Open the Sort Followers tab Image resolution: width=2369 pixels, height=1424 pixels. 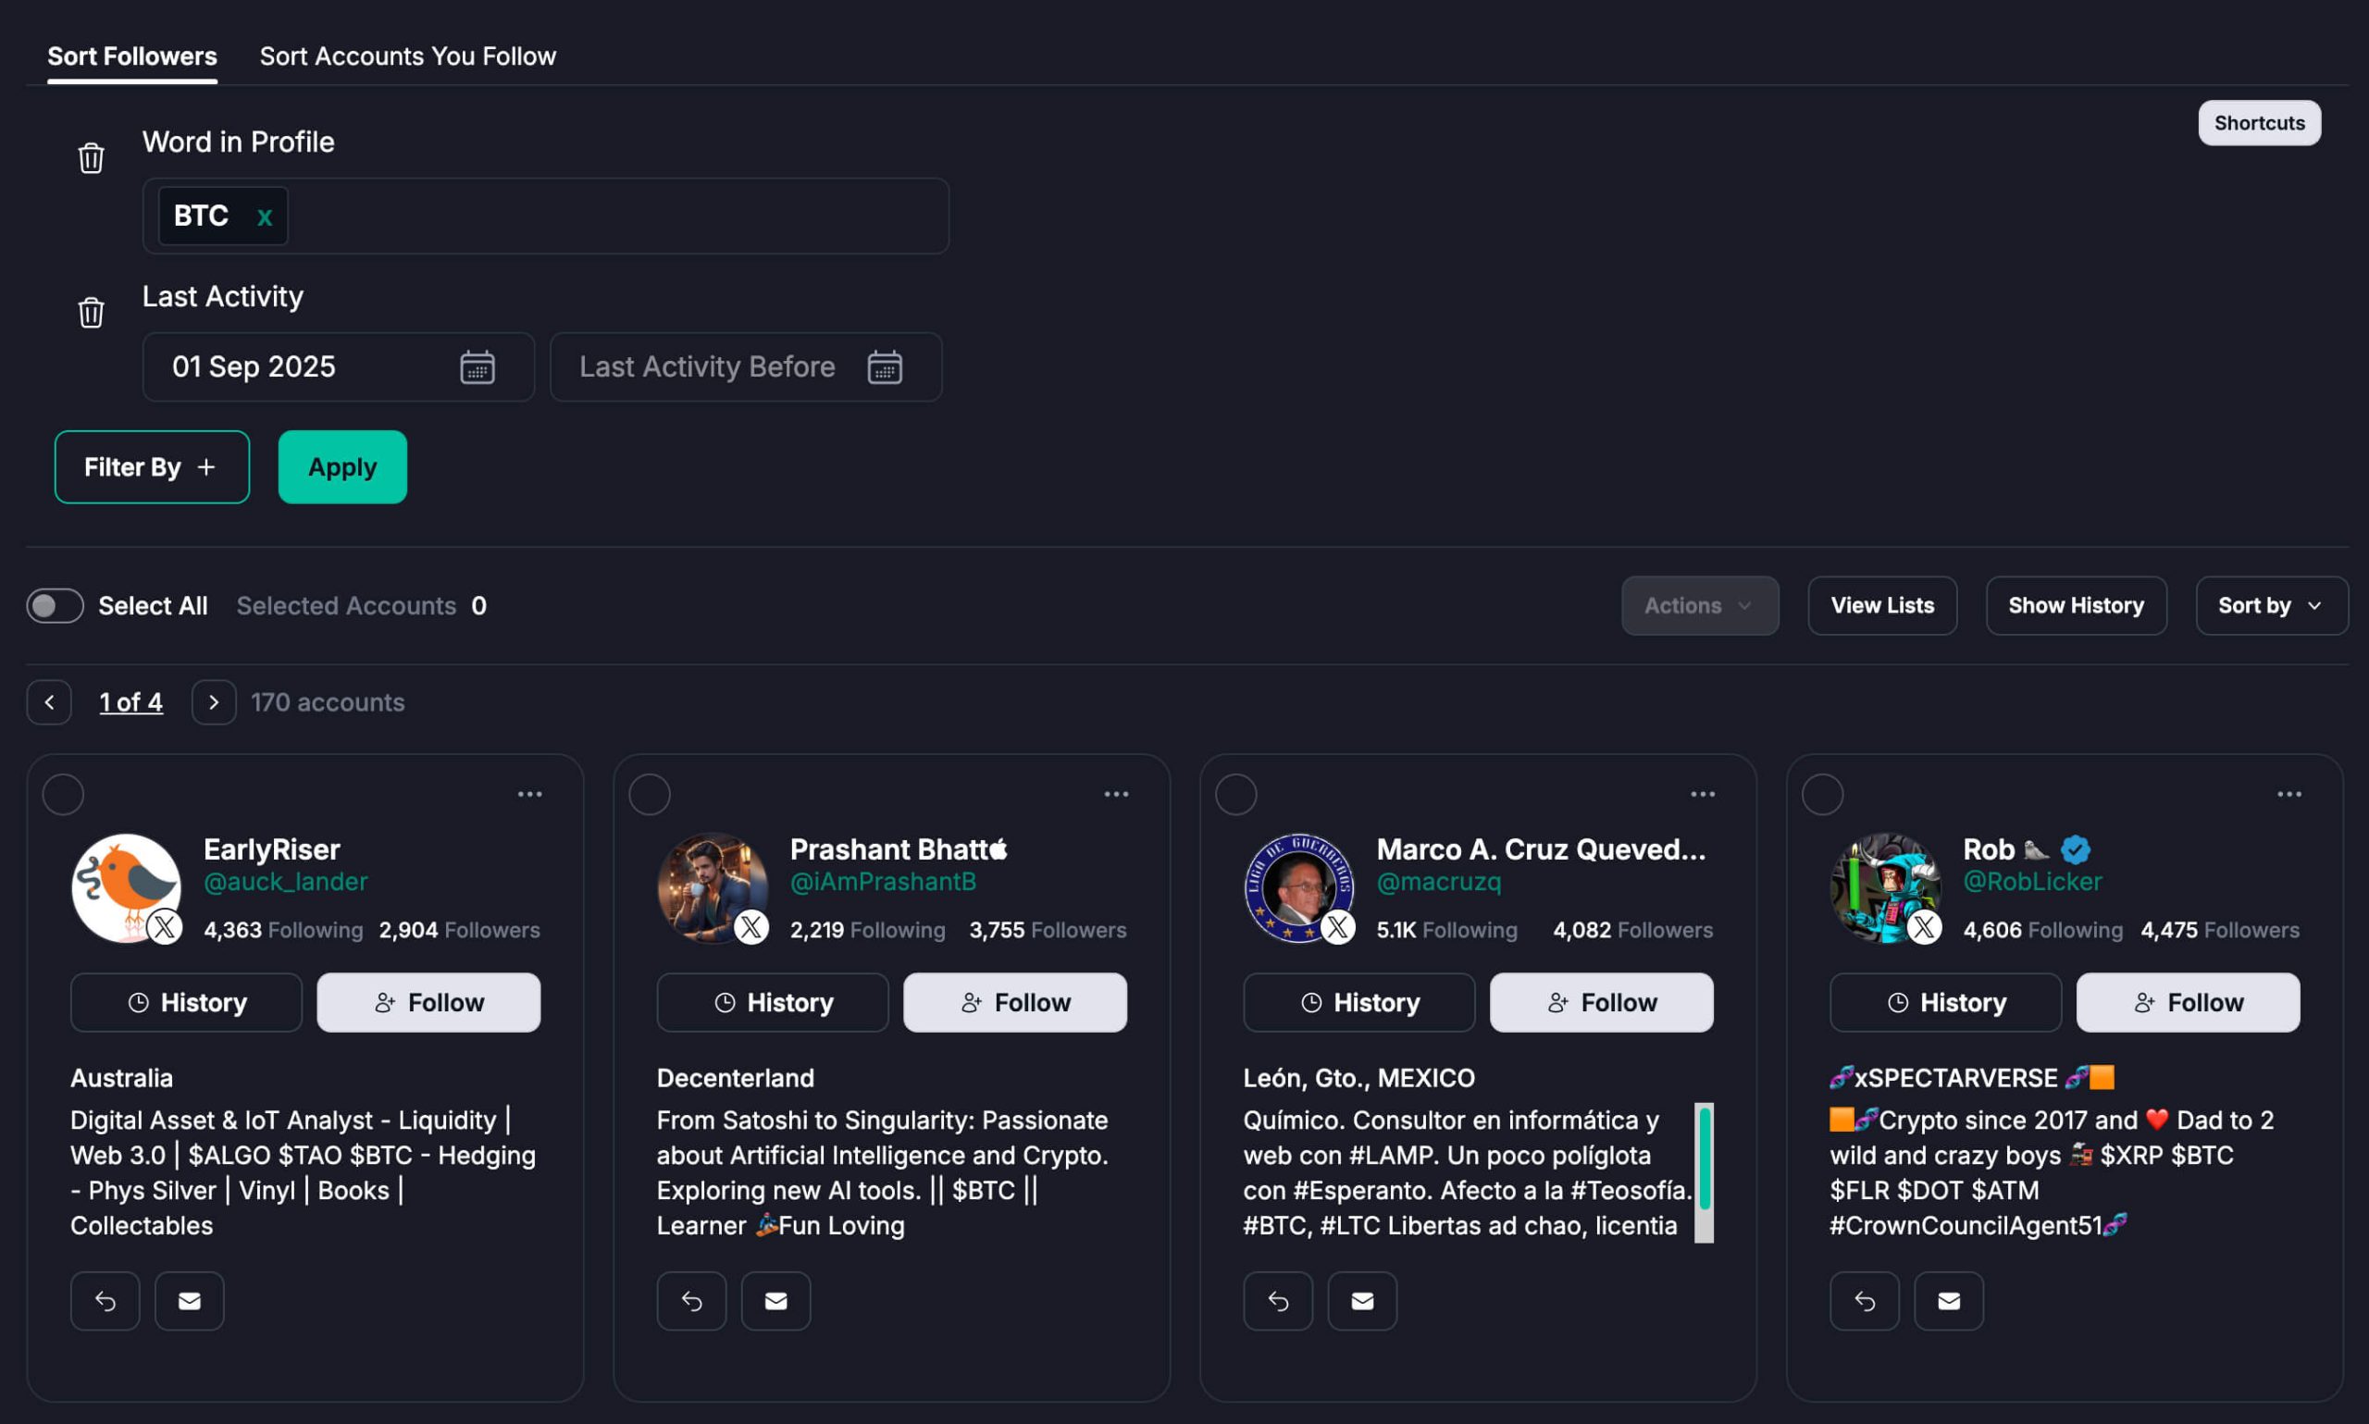132,56
